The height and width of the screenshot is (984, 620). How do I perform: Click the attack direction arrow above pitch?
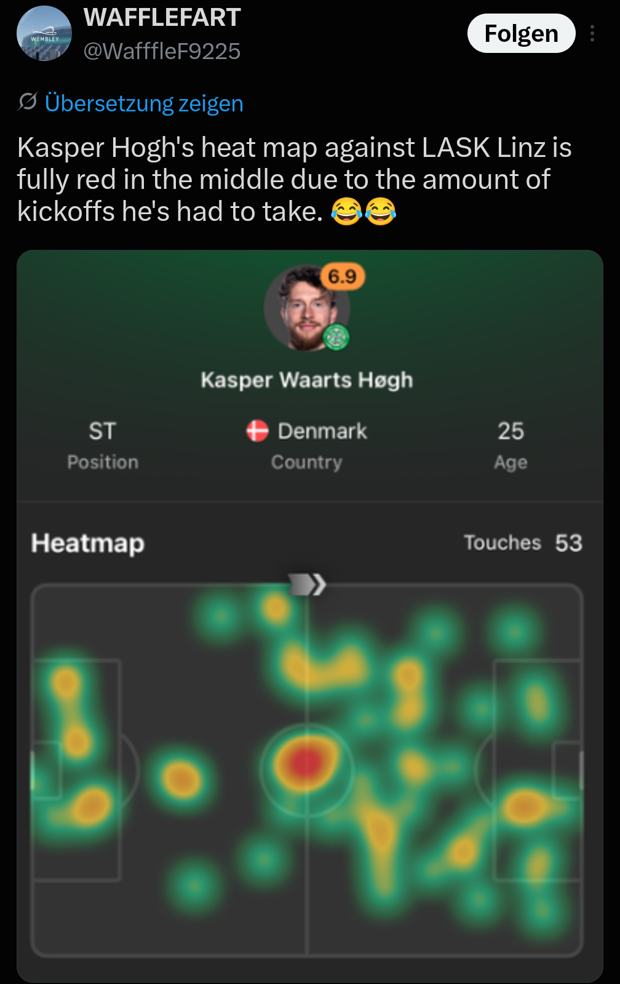click(307, 584)
